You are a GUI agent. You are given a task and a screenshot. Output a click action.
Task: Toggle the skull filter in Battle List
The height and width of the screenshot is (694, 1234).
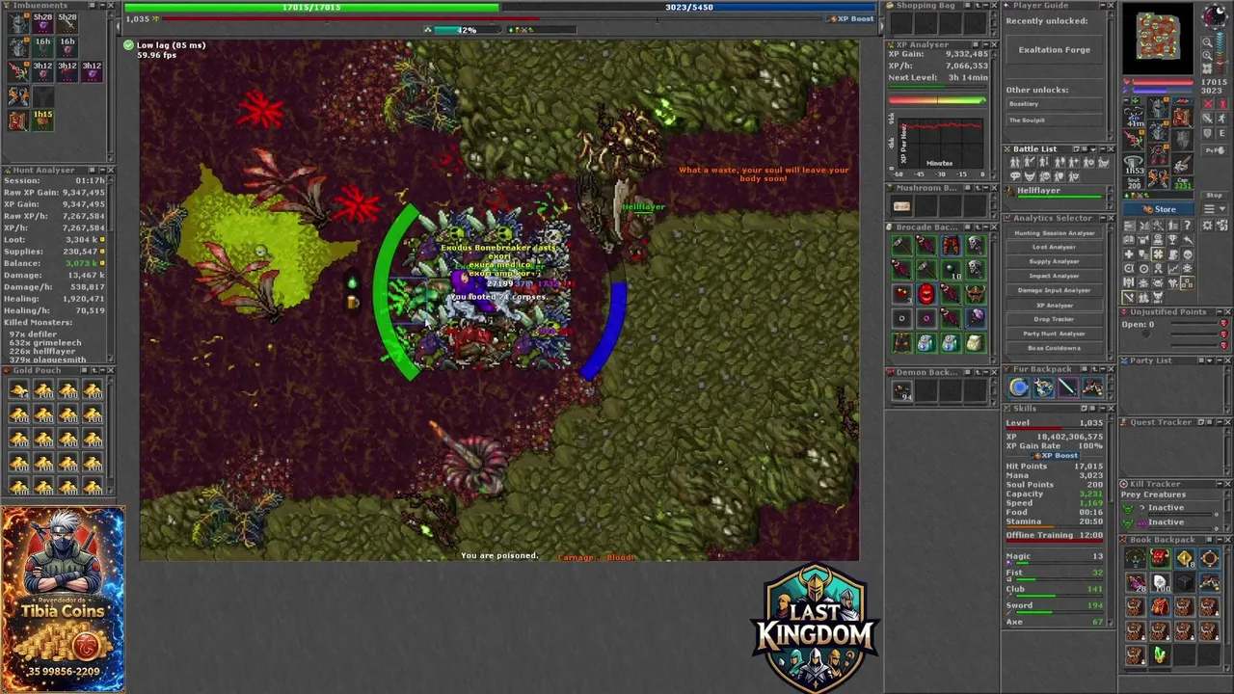point(1044,175)
